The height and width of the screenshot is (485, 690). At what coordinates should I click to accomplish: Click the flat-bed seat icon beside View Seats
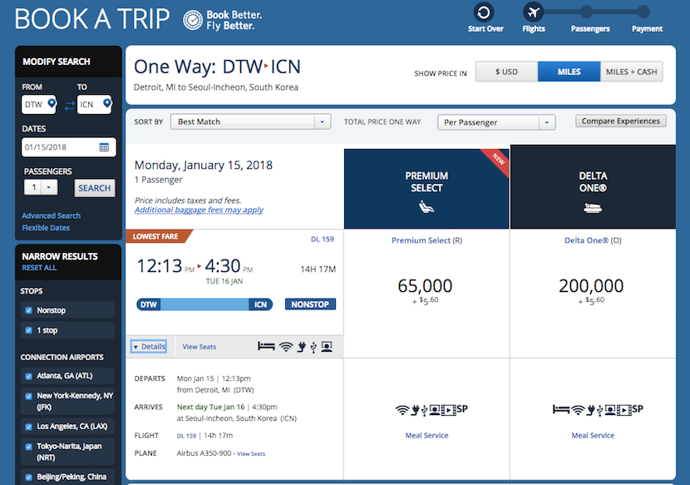266,346
